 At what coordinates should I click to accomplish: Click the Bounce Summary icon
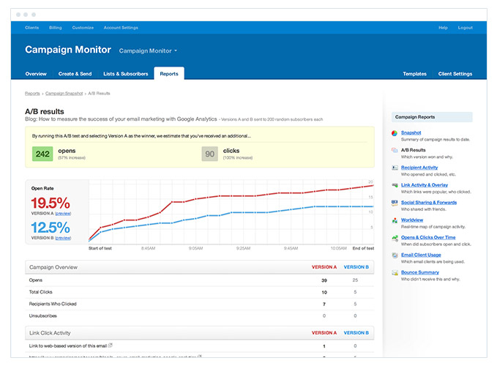point(395,272)
